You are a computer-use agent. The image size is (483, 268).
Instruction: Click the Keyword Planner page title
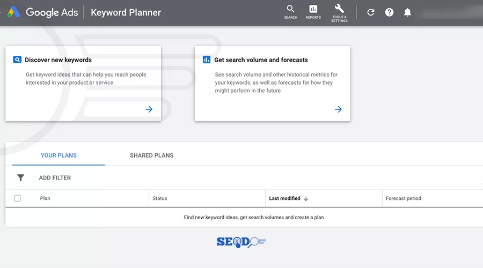coord(126,12)
